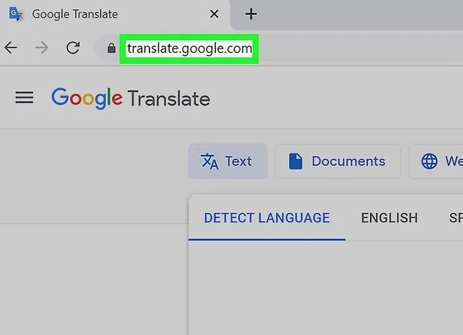Click the browser back arrow
Screen dimensions: 463x335
tap(11, 48)
